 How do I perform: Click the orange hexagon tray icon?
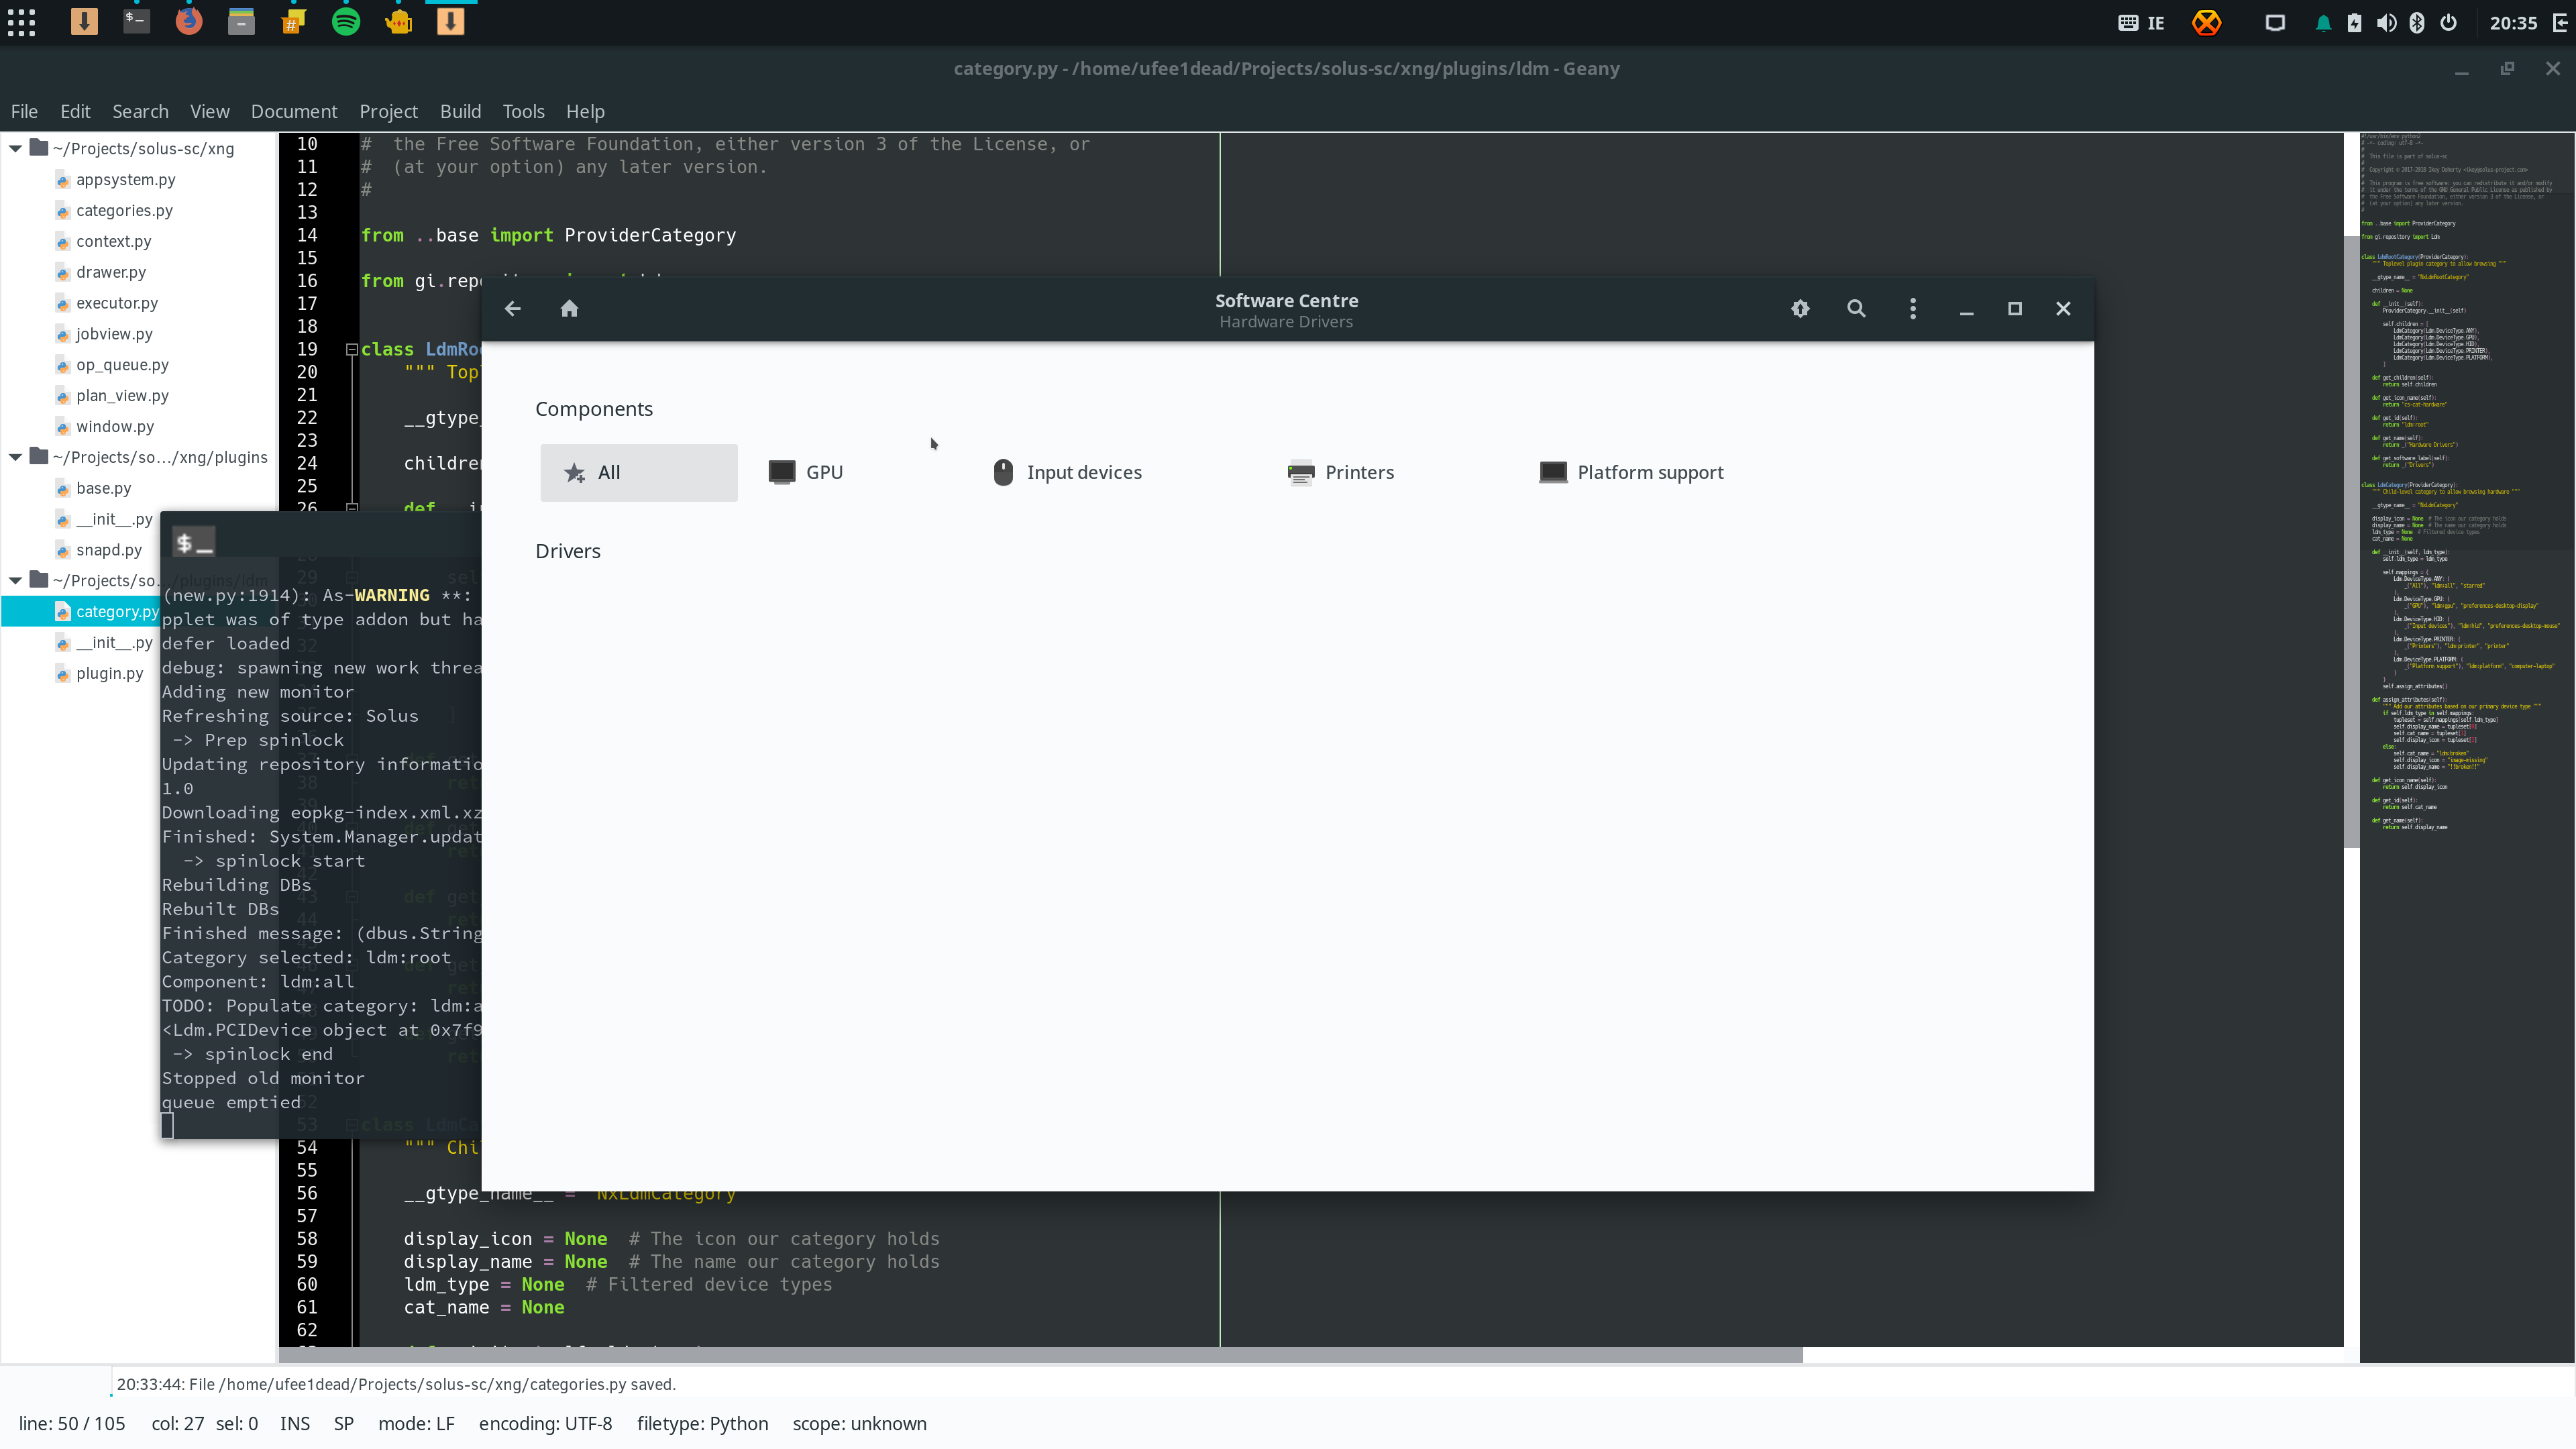pyautogui.click(x=2206, y=22)
